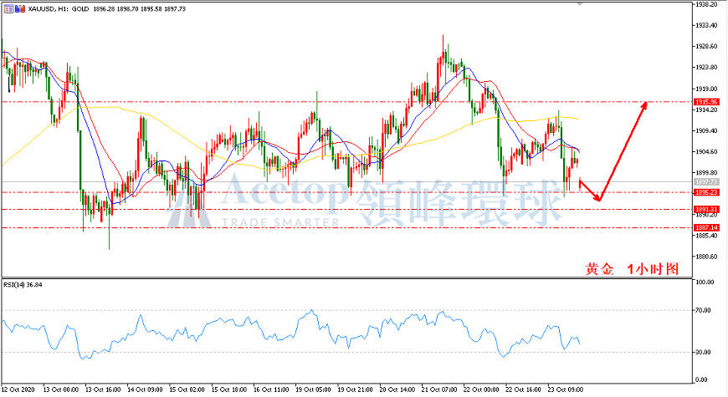
Task: Click the red 1891.31 price label
Action: pyautogui.click(x=706, y=210)
